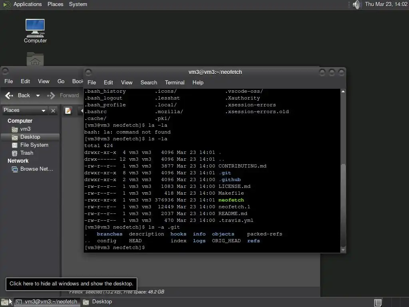Open the Computer desktop icon
The height and width of the screenshot is (307, 409).
(x=35, y=31)
